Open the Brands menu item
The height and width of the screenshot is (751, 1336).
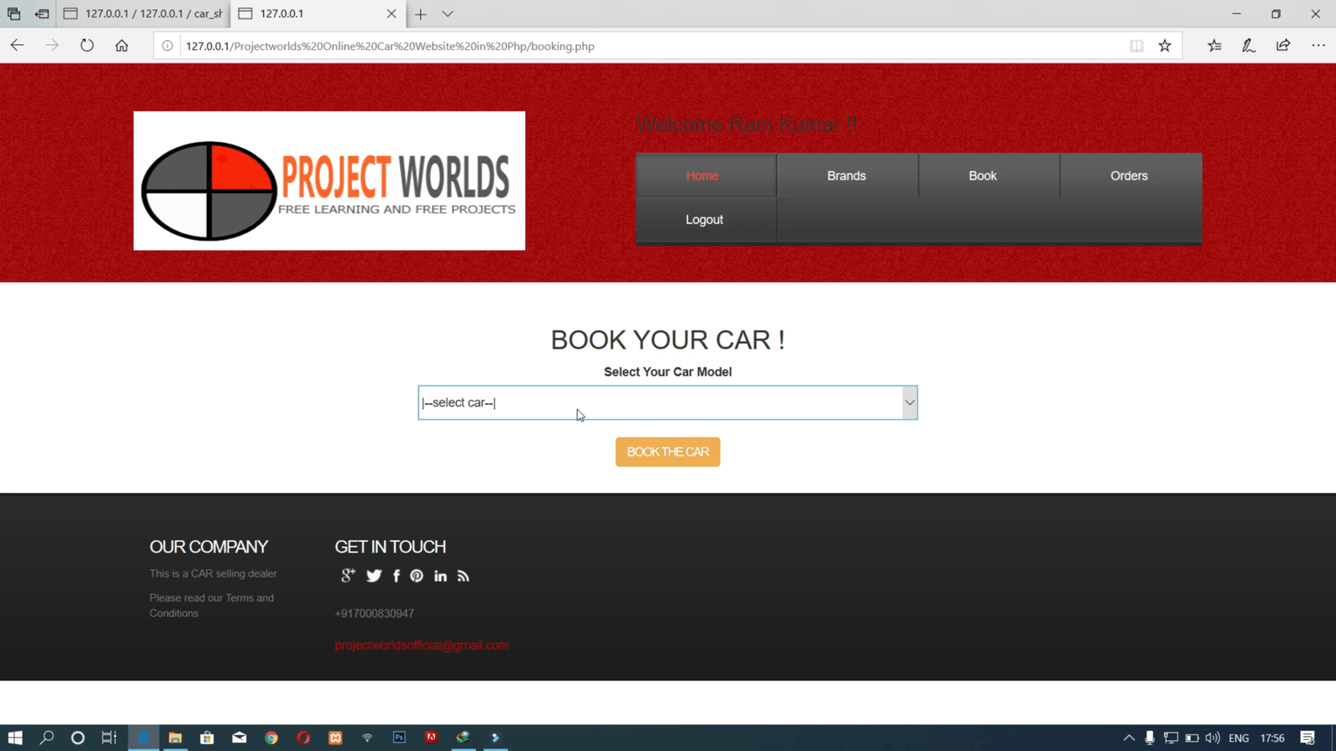coord(847,176)
